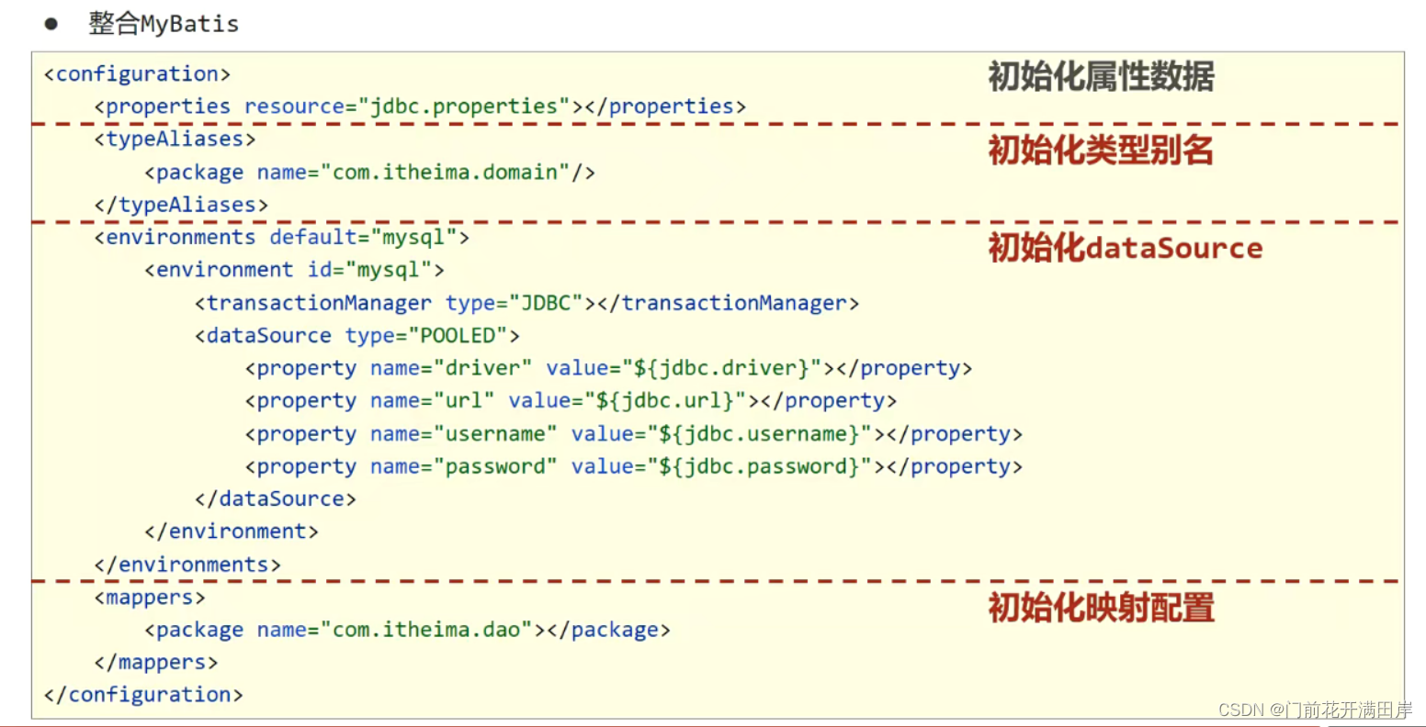Select the property name="url" line
1426x727 pixels.
pos(571,401)
